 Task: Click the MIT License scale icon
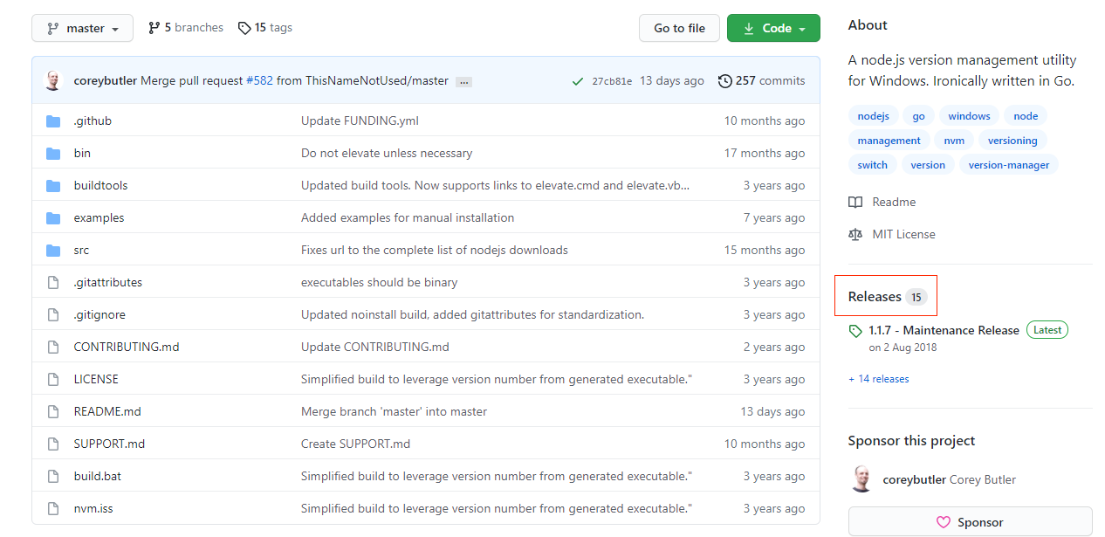[855, 235]
